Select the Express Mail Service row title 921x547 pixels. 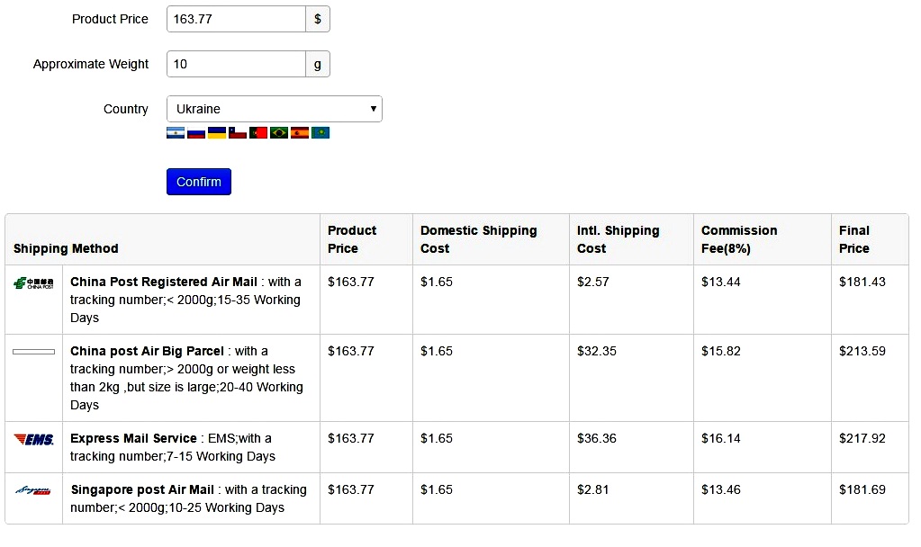coord(133,438)
